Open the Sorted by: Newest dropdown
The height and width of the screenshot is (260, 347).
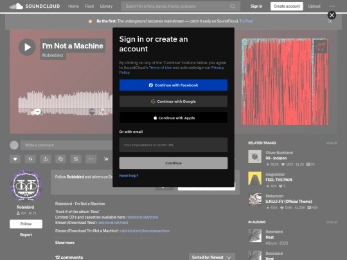click(x=212, y=257)
